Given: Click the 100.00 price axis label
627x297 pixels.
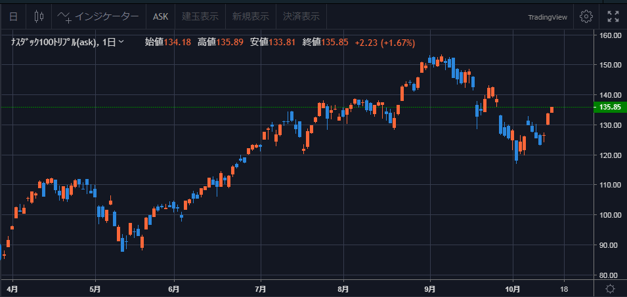Looking at the screenshot, I should (x=610, y=215).
